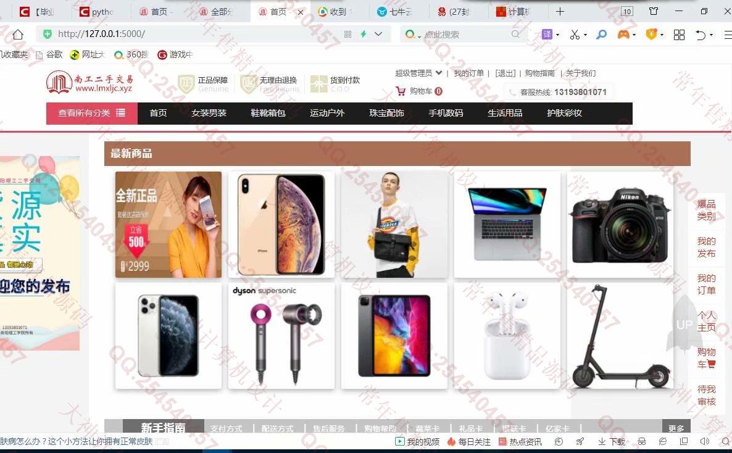The height and width of the screenshot is (453, 732).
Task: Select the 女装男装 navigation item
Action: coord(209,113)
